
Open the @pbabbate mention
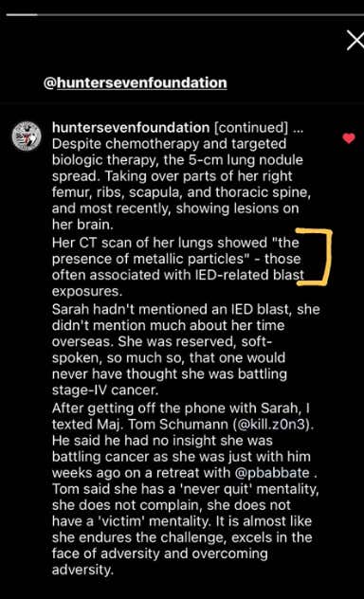pos(272,473)
